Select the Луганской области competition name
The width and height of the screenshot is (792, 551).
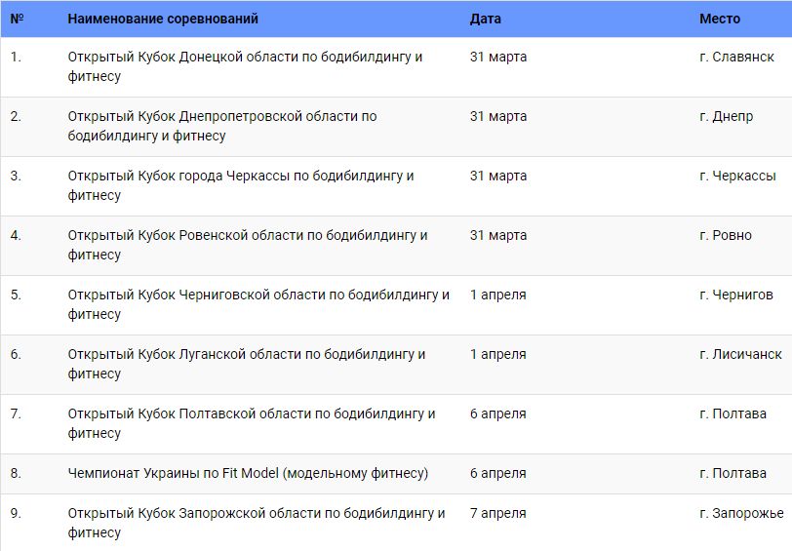coord(247,364)
